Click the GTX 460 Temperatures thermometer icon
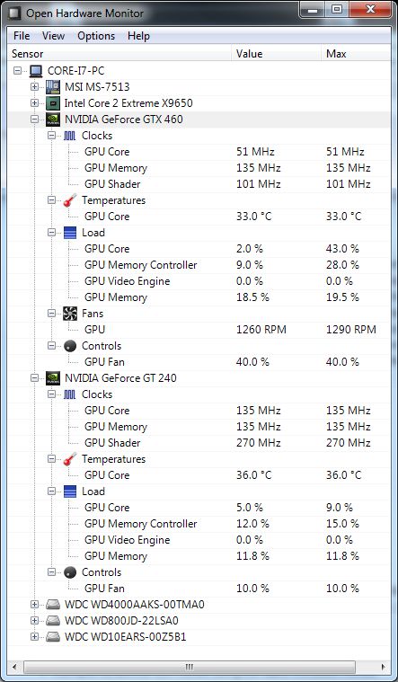This screenshot has height=682, width=398. click(69, 200)
